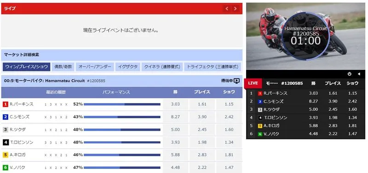Bet win odds 3.93 for T.ロビンソン
Screen dimensions: 368x173
175,142
